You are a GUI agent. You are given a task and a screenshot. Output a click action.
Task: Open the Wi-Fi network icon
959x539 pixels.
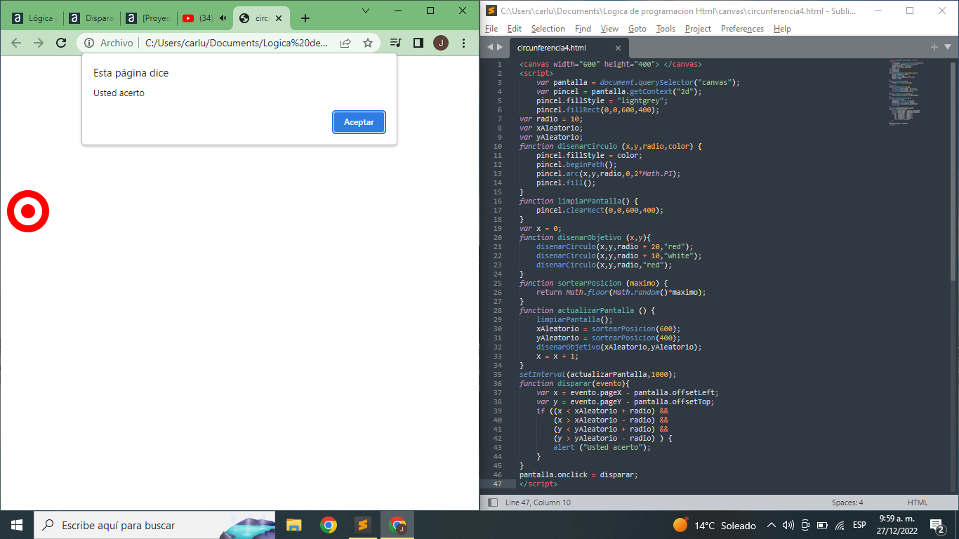[x=840, y=525]
